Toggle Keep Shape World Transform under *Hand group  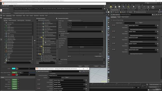129,35
